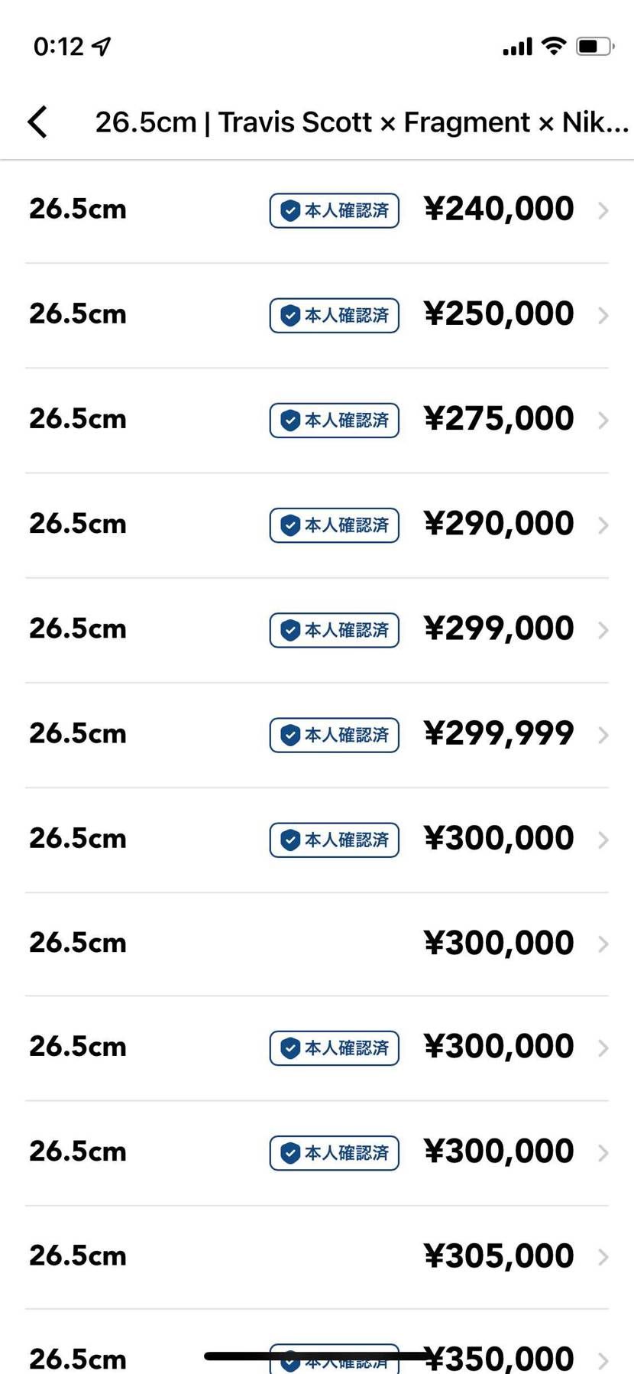Select the ¥250,000 price
The height and width of the screenshot is (1374, 634).
click(x=499, y=313)
